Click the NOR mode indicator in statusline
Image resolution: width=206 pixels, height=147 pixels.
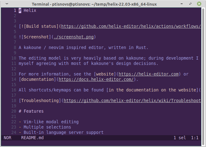tap(7, 138)
